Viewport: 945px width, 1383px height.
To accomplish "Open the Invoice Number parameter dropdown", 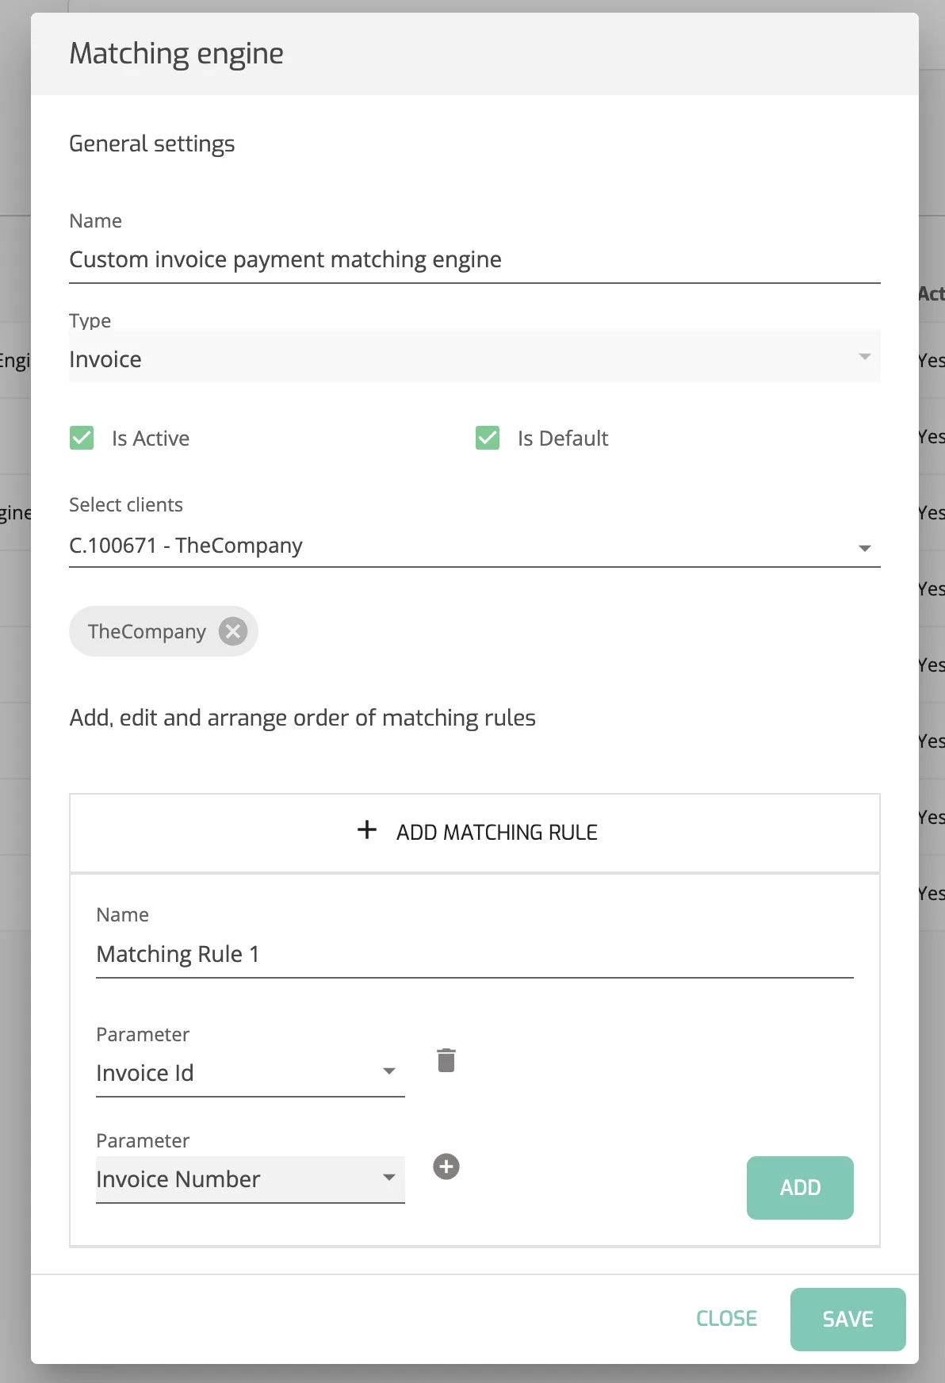I will pos(251,1179).
